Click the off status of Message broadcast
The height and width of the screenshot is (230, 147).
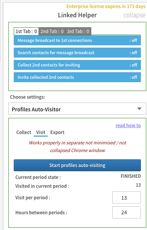pyautogui.click(x=133, y=40)
